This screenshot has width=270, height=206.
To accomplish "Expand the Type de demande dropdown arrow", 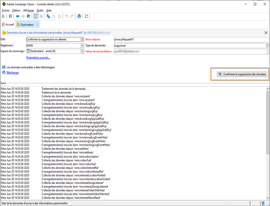I will click(x=267, y=46).
